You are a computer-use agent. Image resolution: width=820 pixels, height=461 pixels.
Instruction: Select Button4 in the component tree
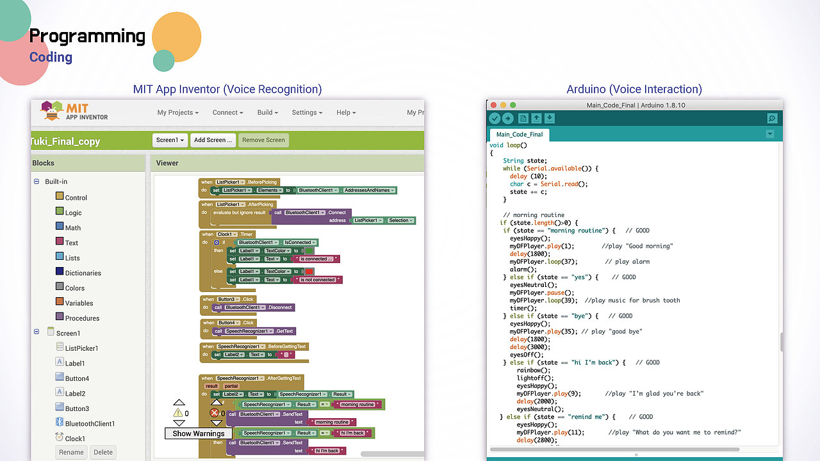(x=72, y=378)
